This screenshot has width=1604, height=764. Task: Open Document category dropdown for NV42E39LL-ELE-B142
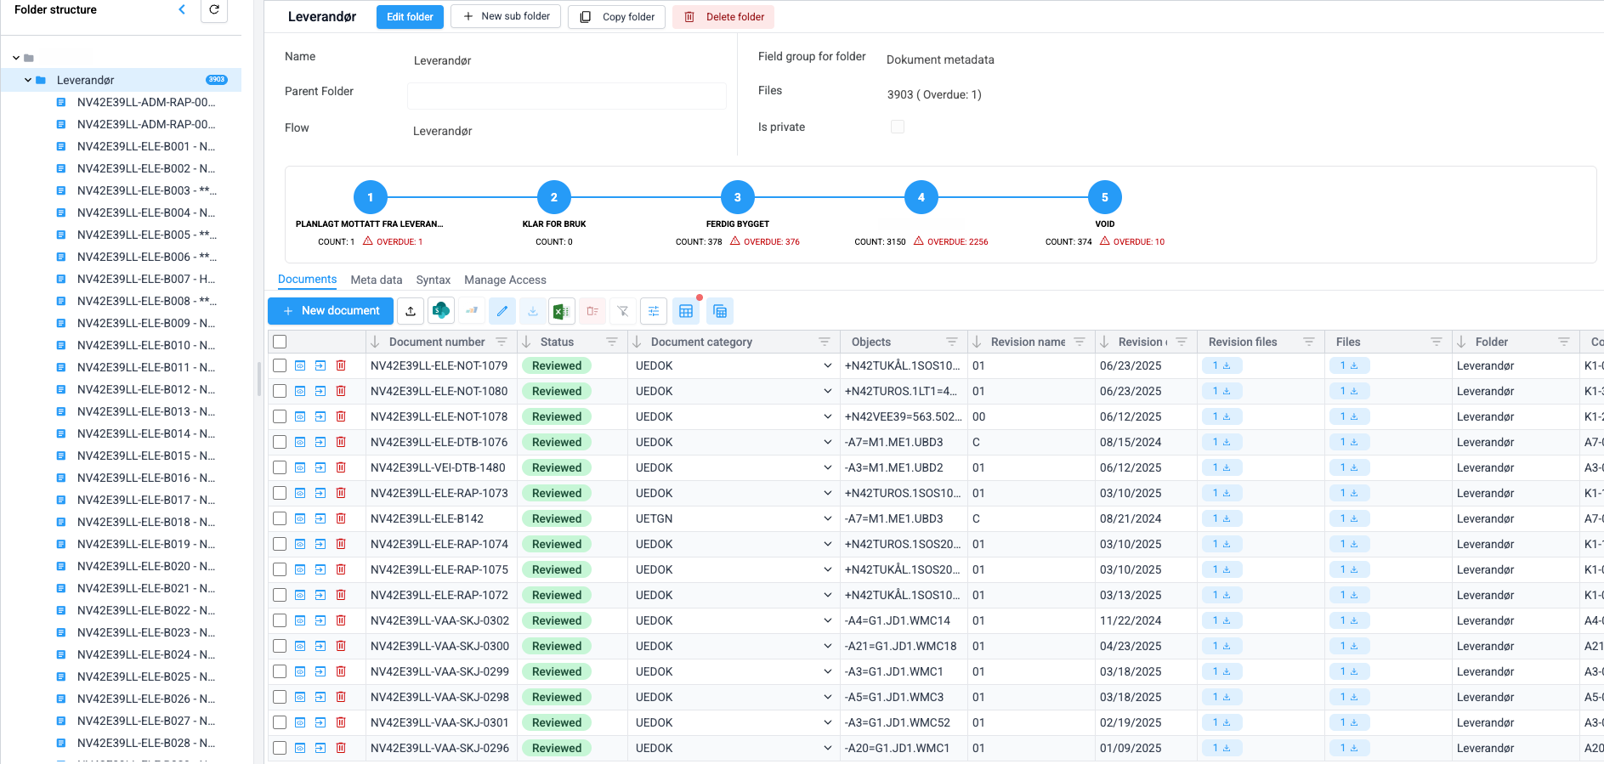click(827, 518)
